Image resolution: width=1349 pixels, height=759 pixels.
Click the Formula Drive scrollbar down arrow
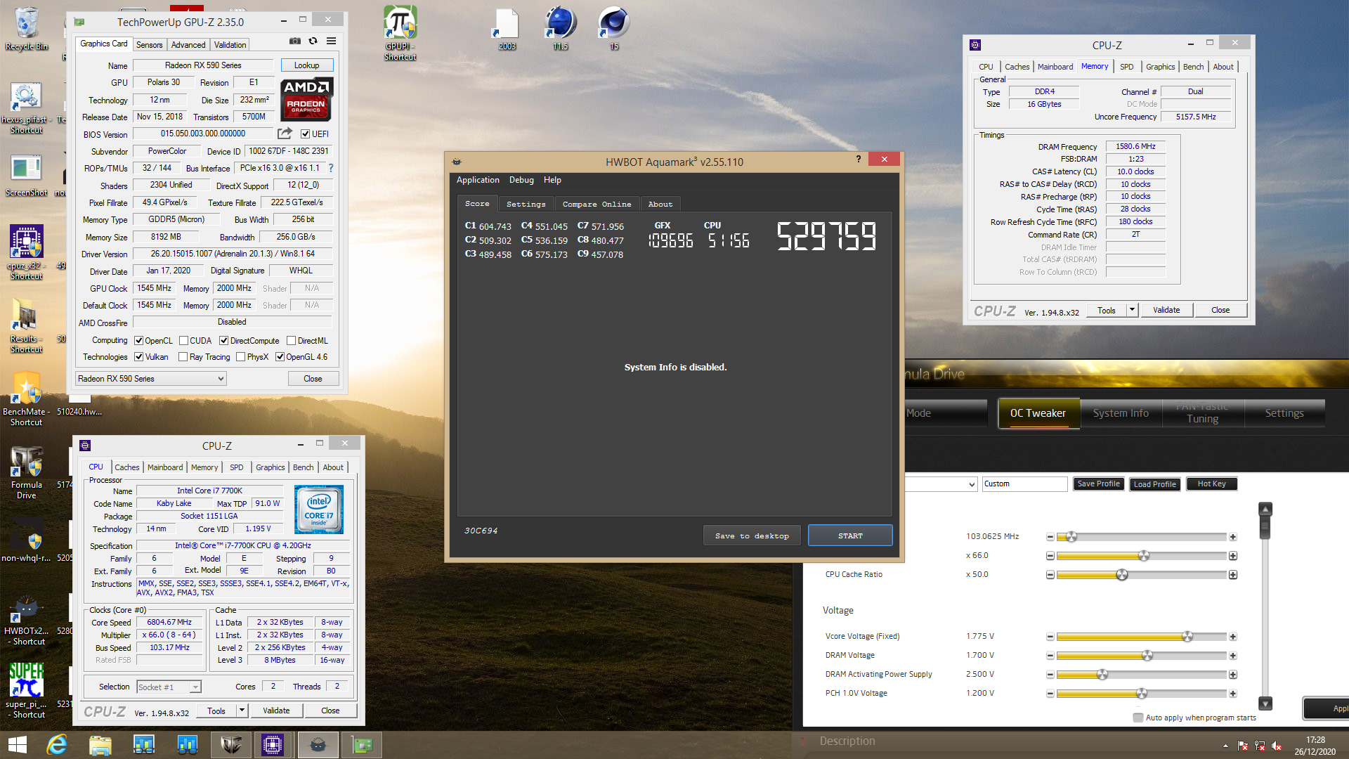[1265, 703]
